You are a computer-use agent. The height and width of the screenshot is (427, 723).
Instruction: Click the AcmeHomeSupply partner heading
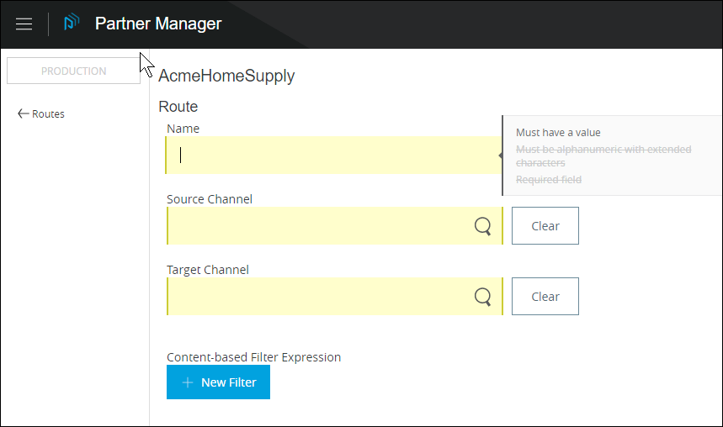tap(226, 76)
